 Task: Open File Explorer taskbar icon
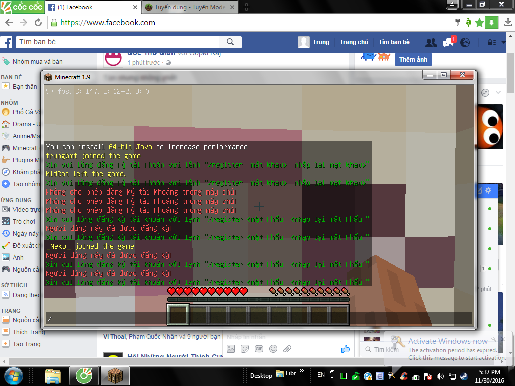53,376
